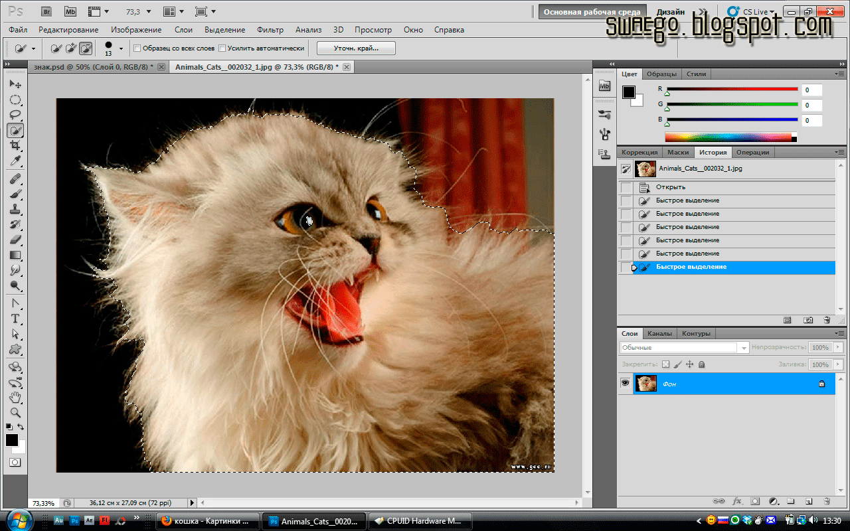Launch Bridge from the Br icon
This screenshot has width=850, height=531.
tap(46, 11)
